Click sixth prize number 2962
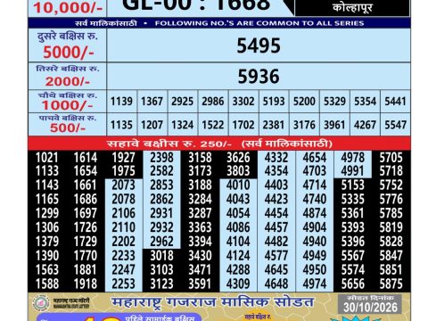The image size is (428, 321). 161,242
